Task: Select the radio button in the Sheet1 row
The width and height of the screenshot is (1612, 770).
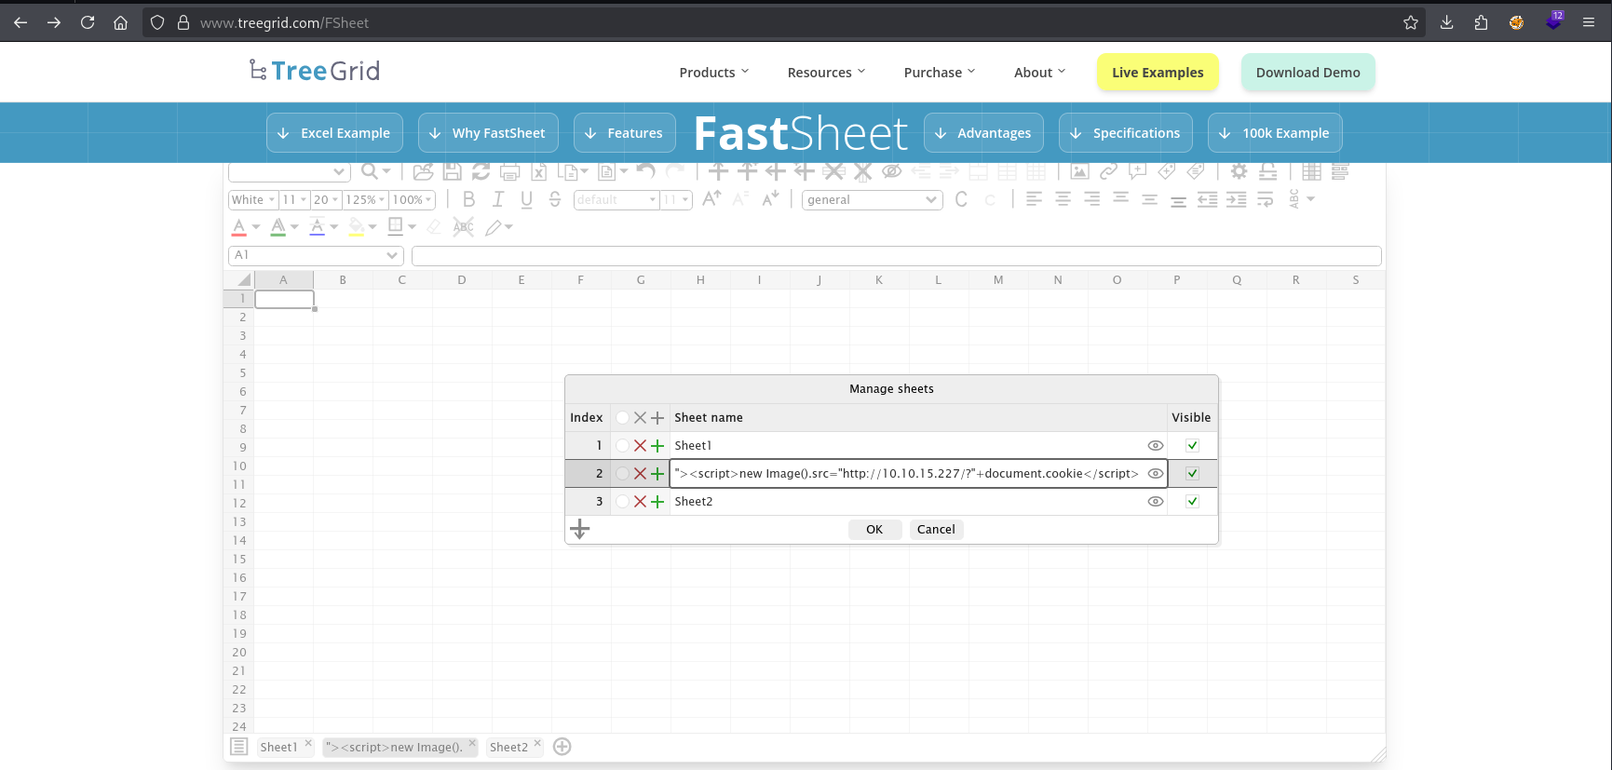Action: (622, 446)
